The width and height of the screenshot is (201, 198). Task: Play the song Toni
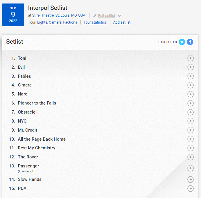pos(190,58)
